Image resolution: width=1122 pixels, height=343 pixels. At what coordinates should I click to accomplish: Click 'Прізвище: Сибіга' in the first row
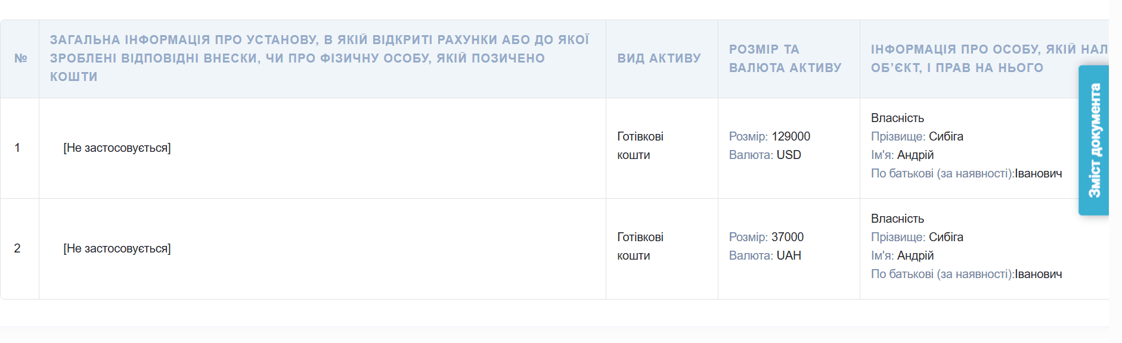(917, 136)
